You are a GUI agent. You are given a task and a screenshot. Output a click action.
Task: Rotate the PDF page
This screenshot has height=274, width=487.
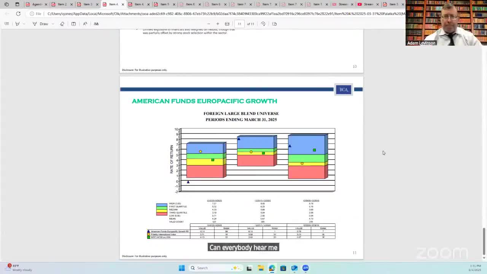(263, 24)
